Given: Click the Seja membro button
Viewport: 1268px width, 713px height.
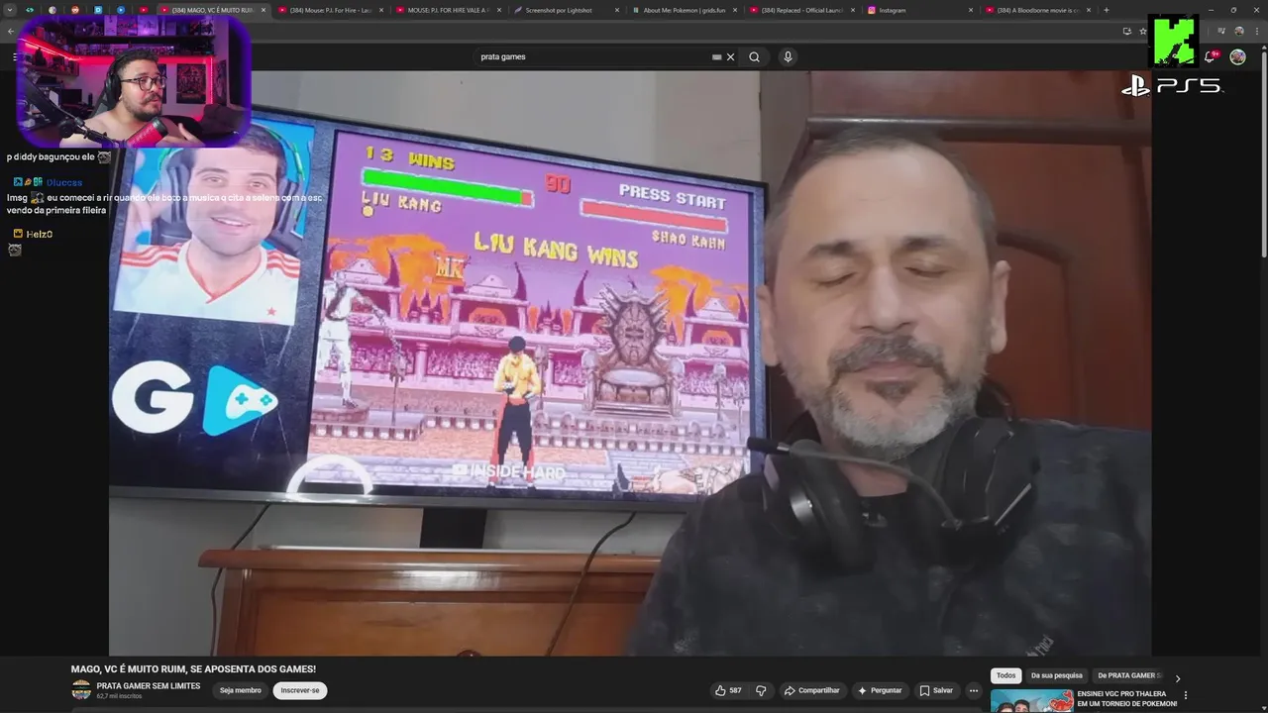Looking at the screenshot, I should coord(241,690).
